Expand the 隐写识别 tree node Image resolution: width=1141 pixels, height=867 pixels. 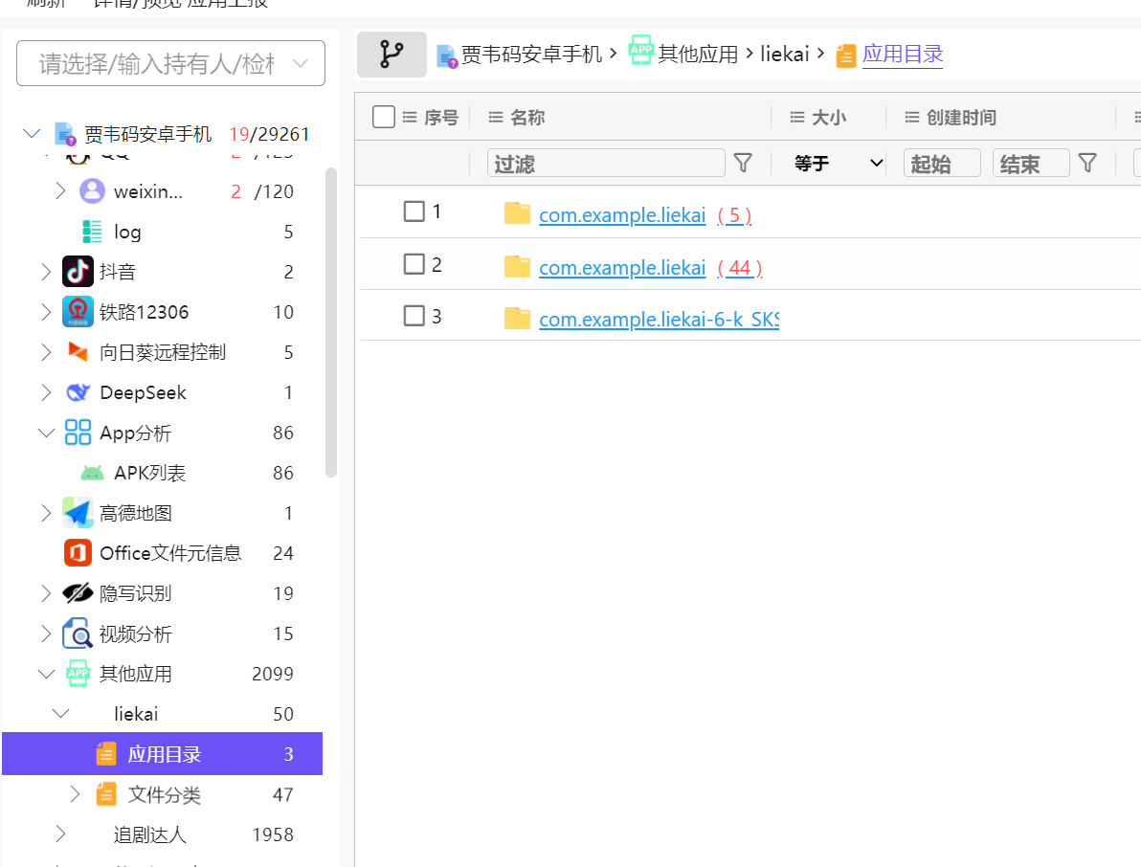(46, 593)
